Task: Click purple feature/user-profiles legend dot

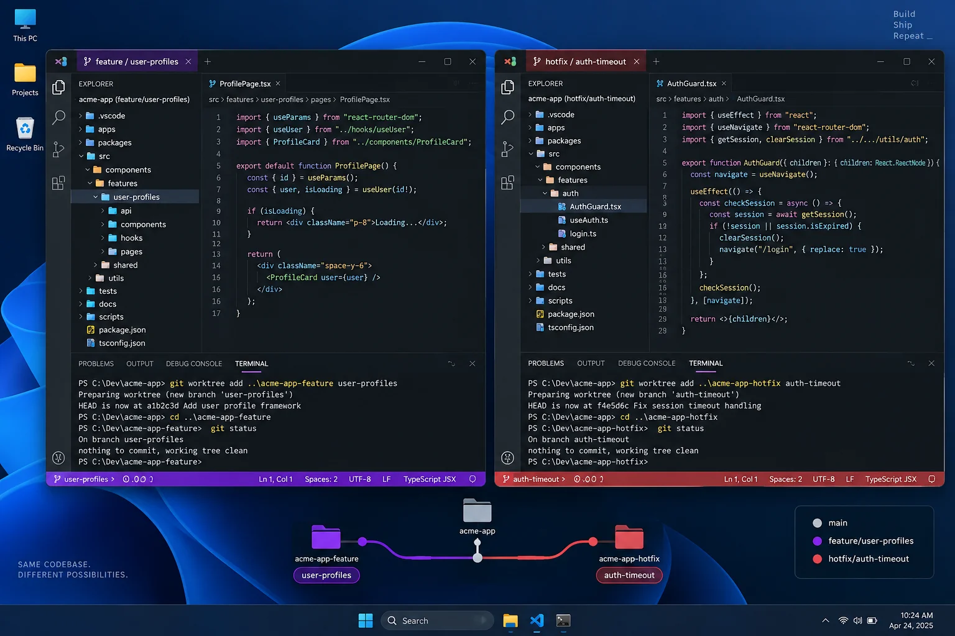Action: click(x=817, y=541)
